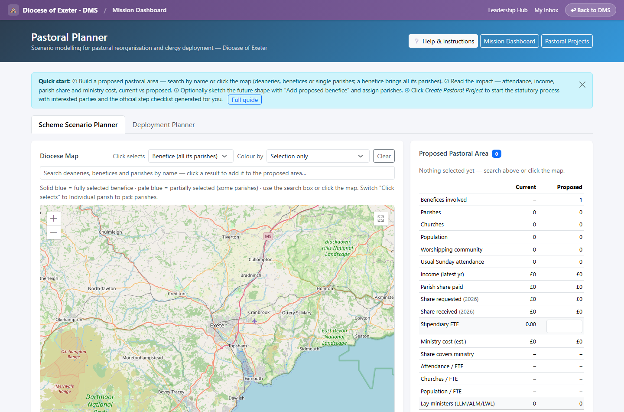Image resolution: width=624 pixels, height=412 pixels.
Task: Click the airport icon near Exeter on map
Action: pyautogui.click(x=254, y=321)
